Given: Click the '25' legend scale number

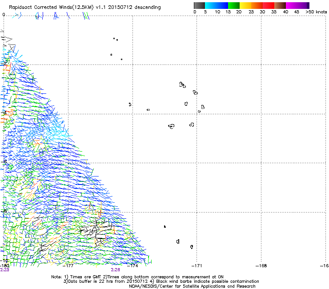Looking at the screenshot, I should click(251, 12).
